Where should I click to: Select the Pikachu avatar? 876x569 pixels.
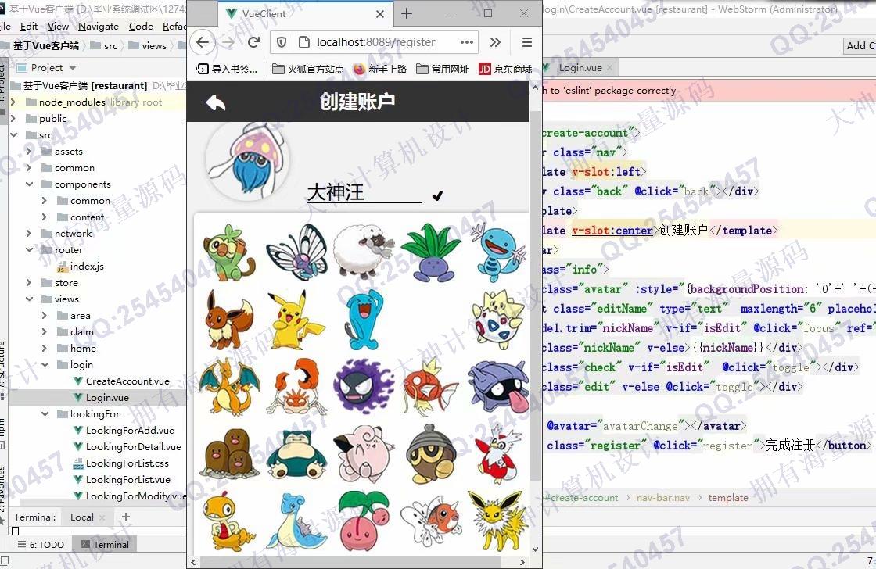(x=295, y=319)
